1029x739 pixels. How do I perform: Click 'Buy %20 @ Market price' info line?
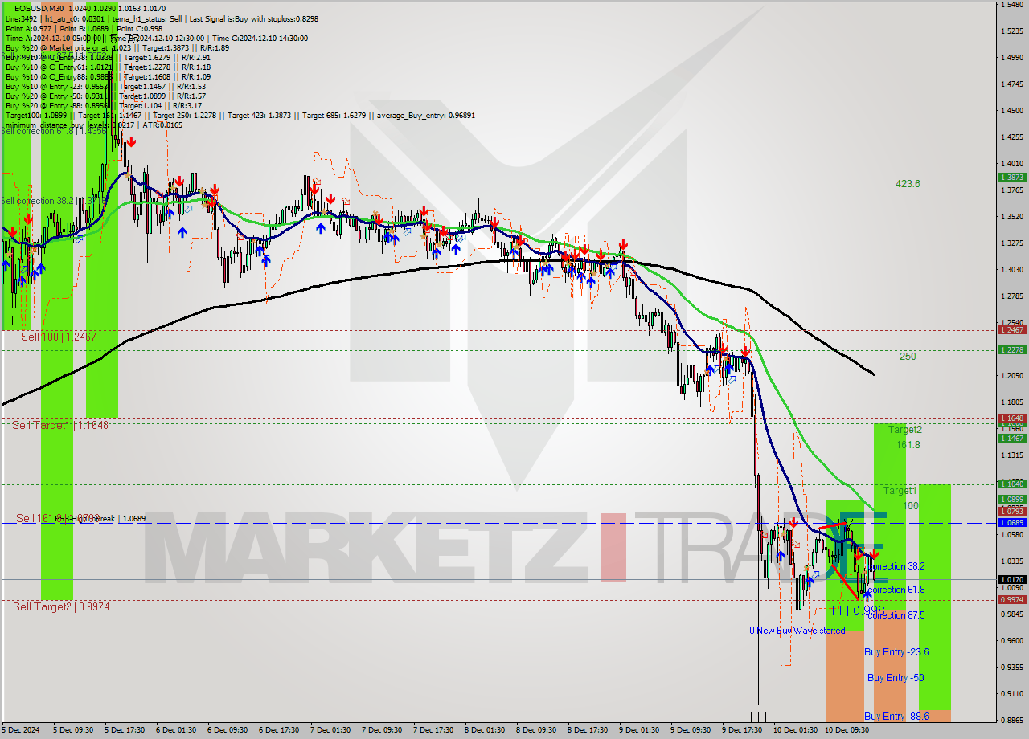click(117, 47)
